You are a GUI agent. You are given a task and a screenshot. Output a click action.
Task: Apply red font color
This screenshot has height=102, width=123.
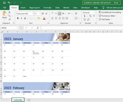44,18
